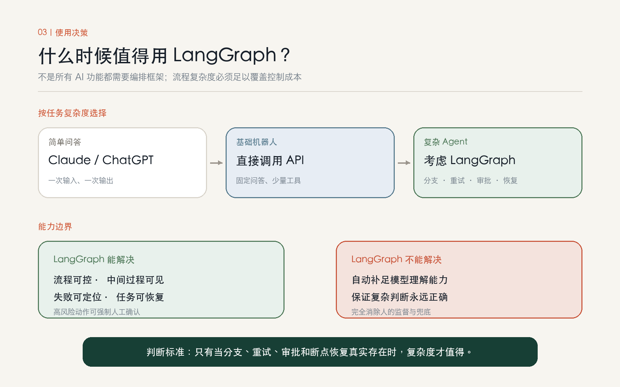Click the word "重试" in the Agent card
The image size is (620, 387).
(x=457, y=181)
